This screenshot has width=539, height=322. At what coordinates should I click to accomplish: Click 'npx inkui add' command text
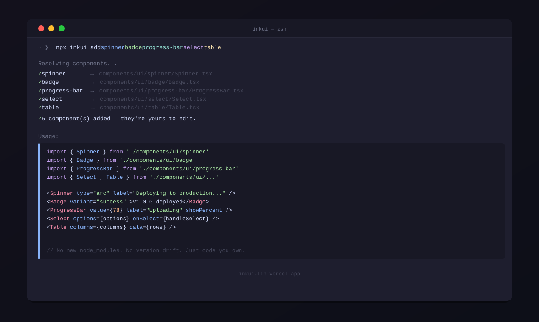pos(78,48)
